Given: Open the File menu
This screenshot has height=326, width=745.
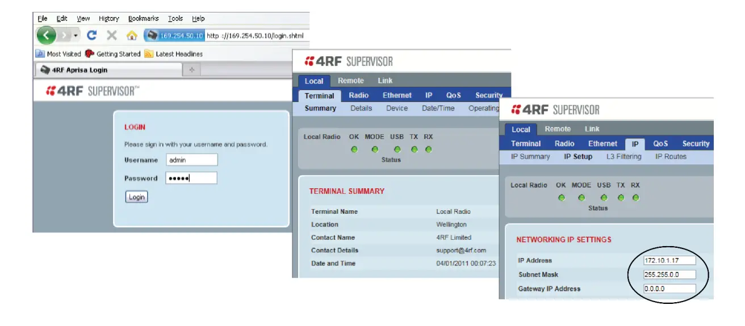Looking at the screenshot, I should [x=42, y=19].
